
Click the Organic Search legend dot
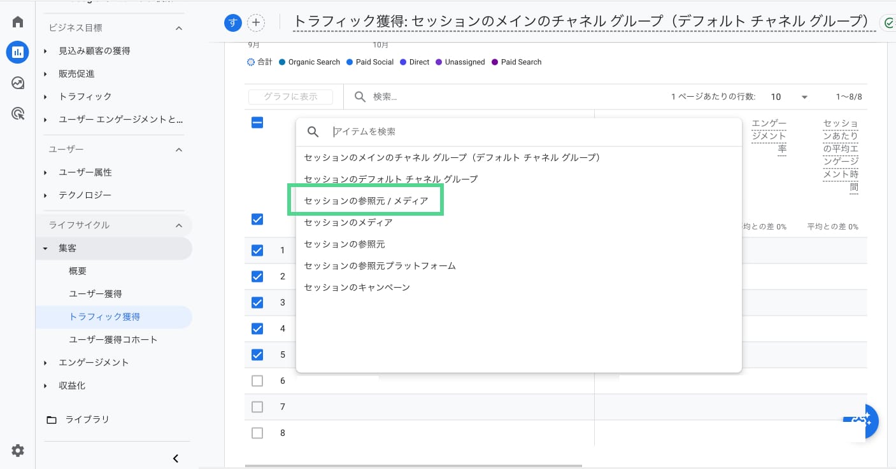click(x=282, y=62)
